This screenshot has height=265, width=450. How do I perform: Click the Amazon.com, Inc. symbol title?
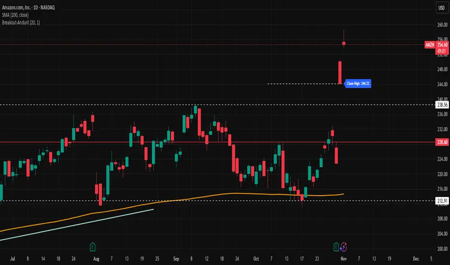click(x=28, y=7)
